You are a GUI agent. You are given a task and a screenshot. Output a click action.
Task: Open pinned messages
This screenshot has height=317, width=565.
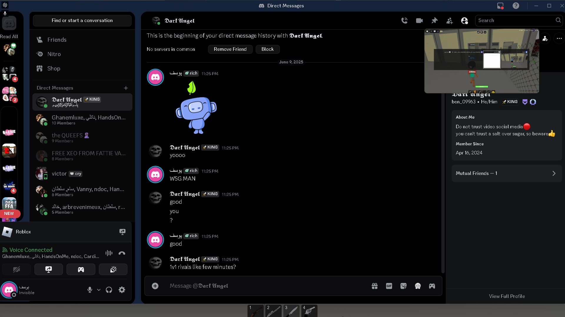[x=434, y=21]
